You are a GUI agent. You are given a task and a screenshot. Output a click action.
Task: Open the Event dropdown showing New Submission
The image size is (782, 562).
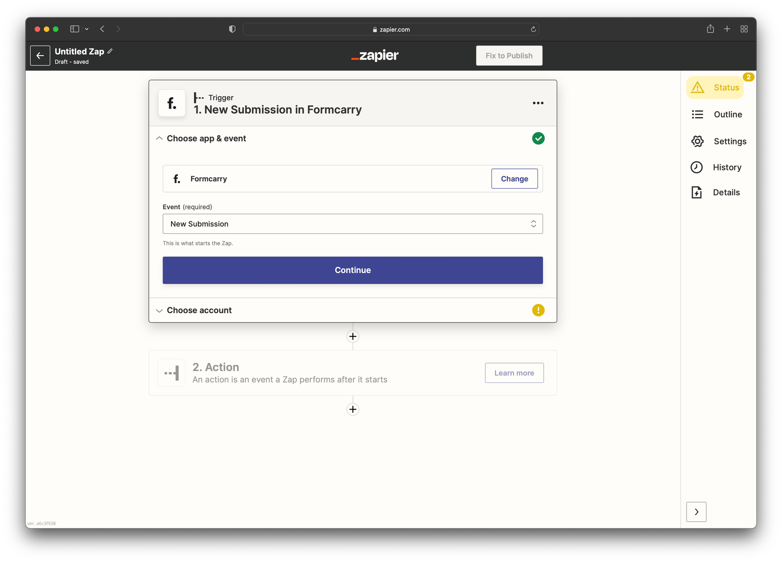click(x=353, y=224)
